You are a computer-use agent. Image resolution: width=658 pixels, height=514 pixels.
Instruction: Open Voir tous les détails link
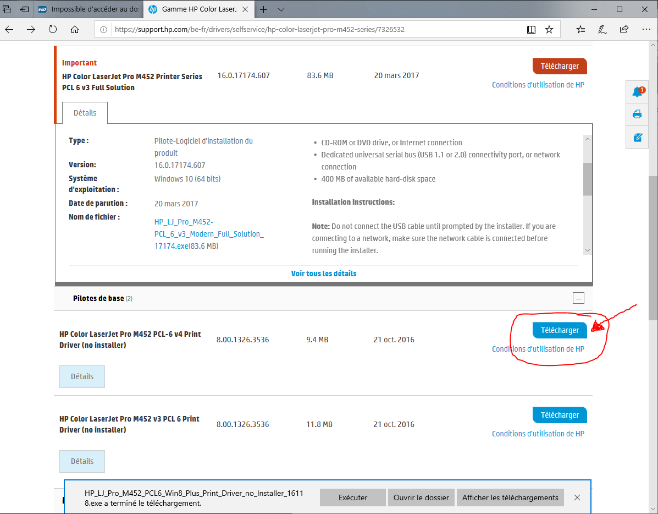click(x=324, y=274)
